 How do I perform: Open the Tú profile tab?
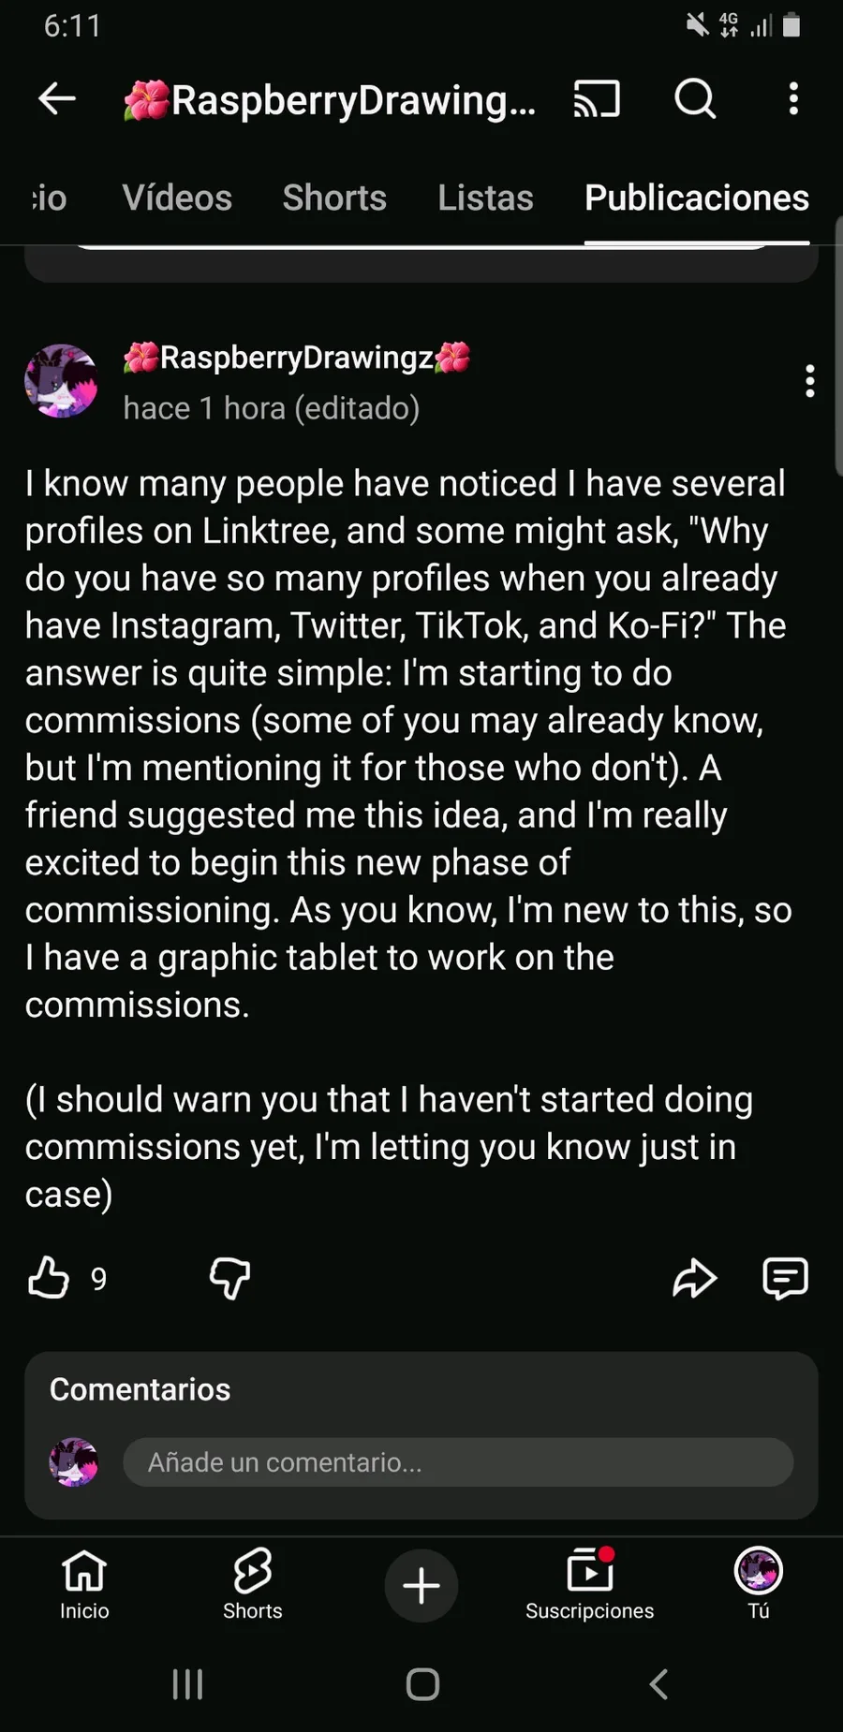(x=759, y=1584)
